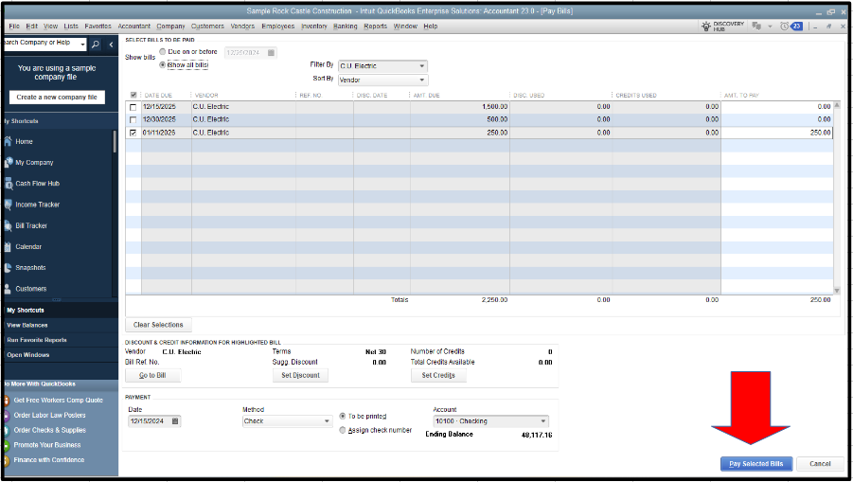The width and height of the screenshot is (853, 482).
Task: Toggle select-all checkbox in table header
Action: click(133, 96)
